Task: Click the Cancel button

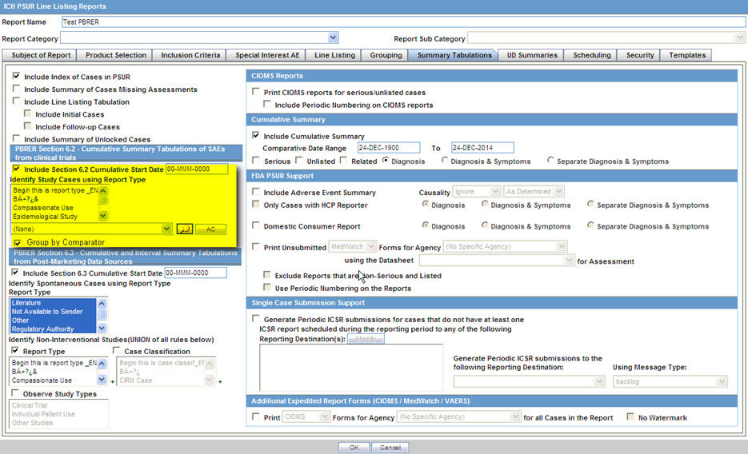Action: 390,448
